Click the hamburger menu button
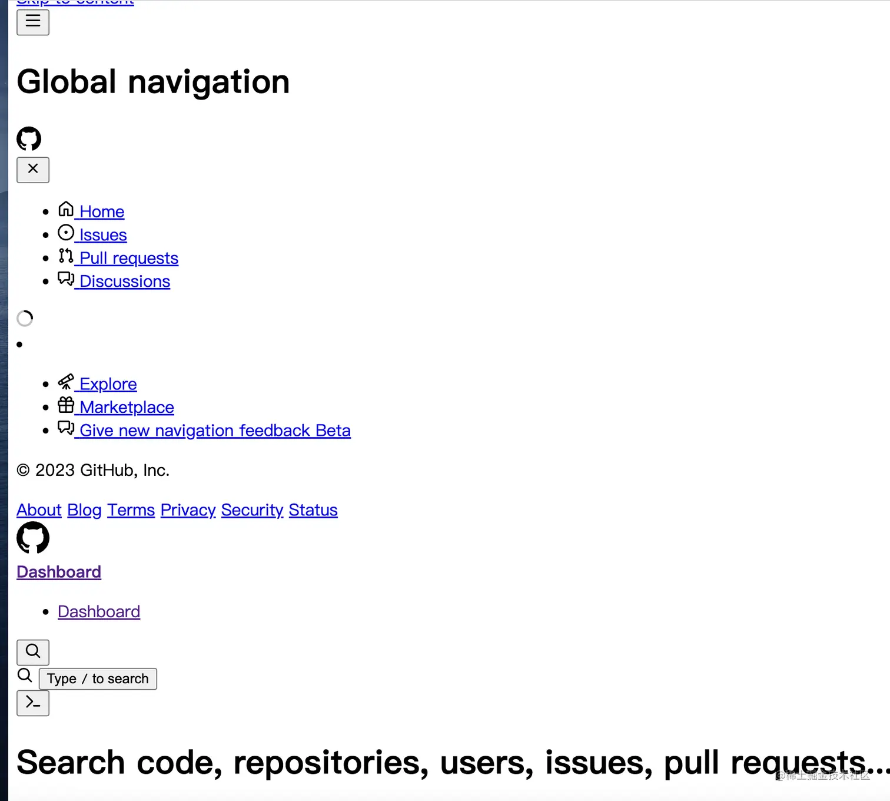 click(x=33, y=22)
